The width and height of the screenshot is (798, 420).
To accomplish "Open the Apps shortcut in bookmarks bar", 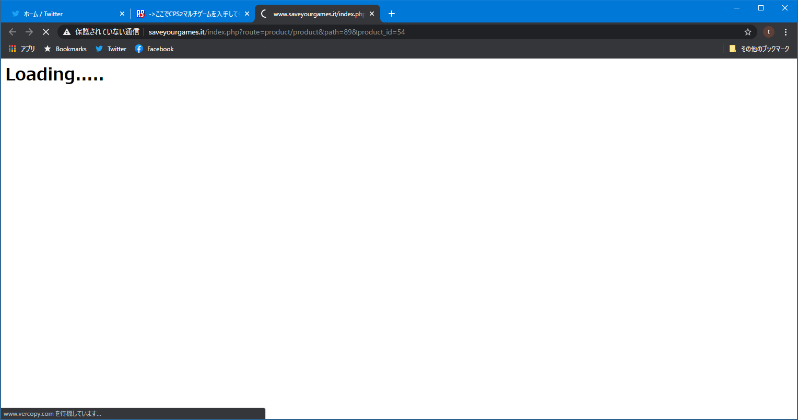I will click(x=22, y=49).
